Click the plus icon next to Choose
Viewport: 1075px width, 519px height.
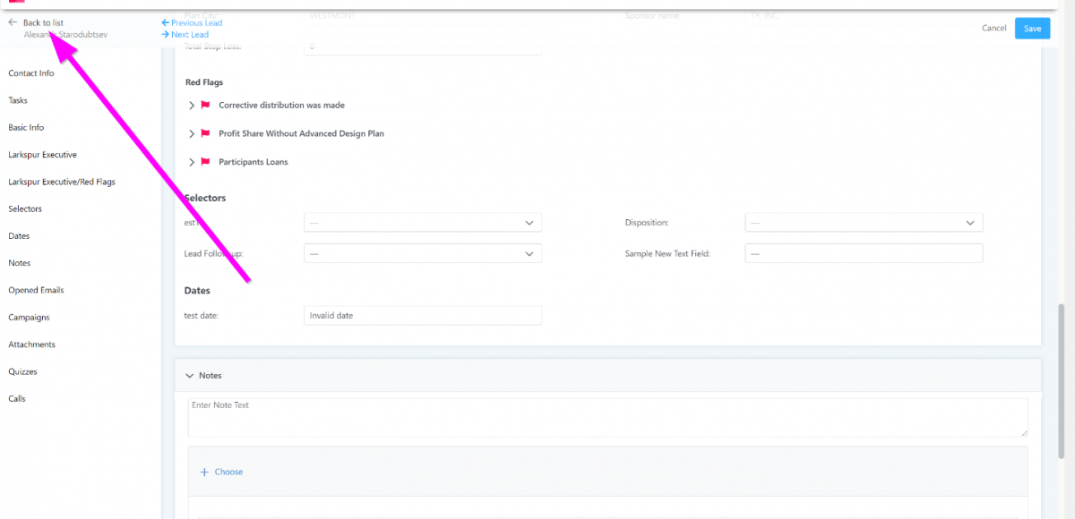click(204, 472)
